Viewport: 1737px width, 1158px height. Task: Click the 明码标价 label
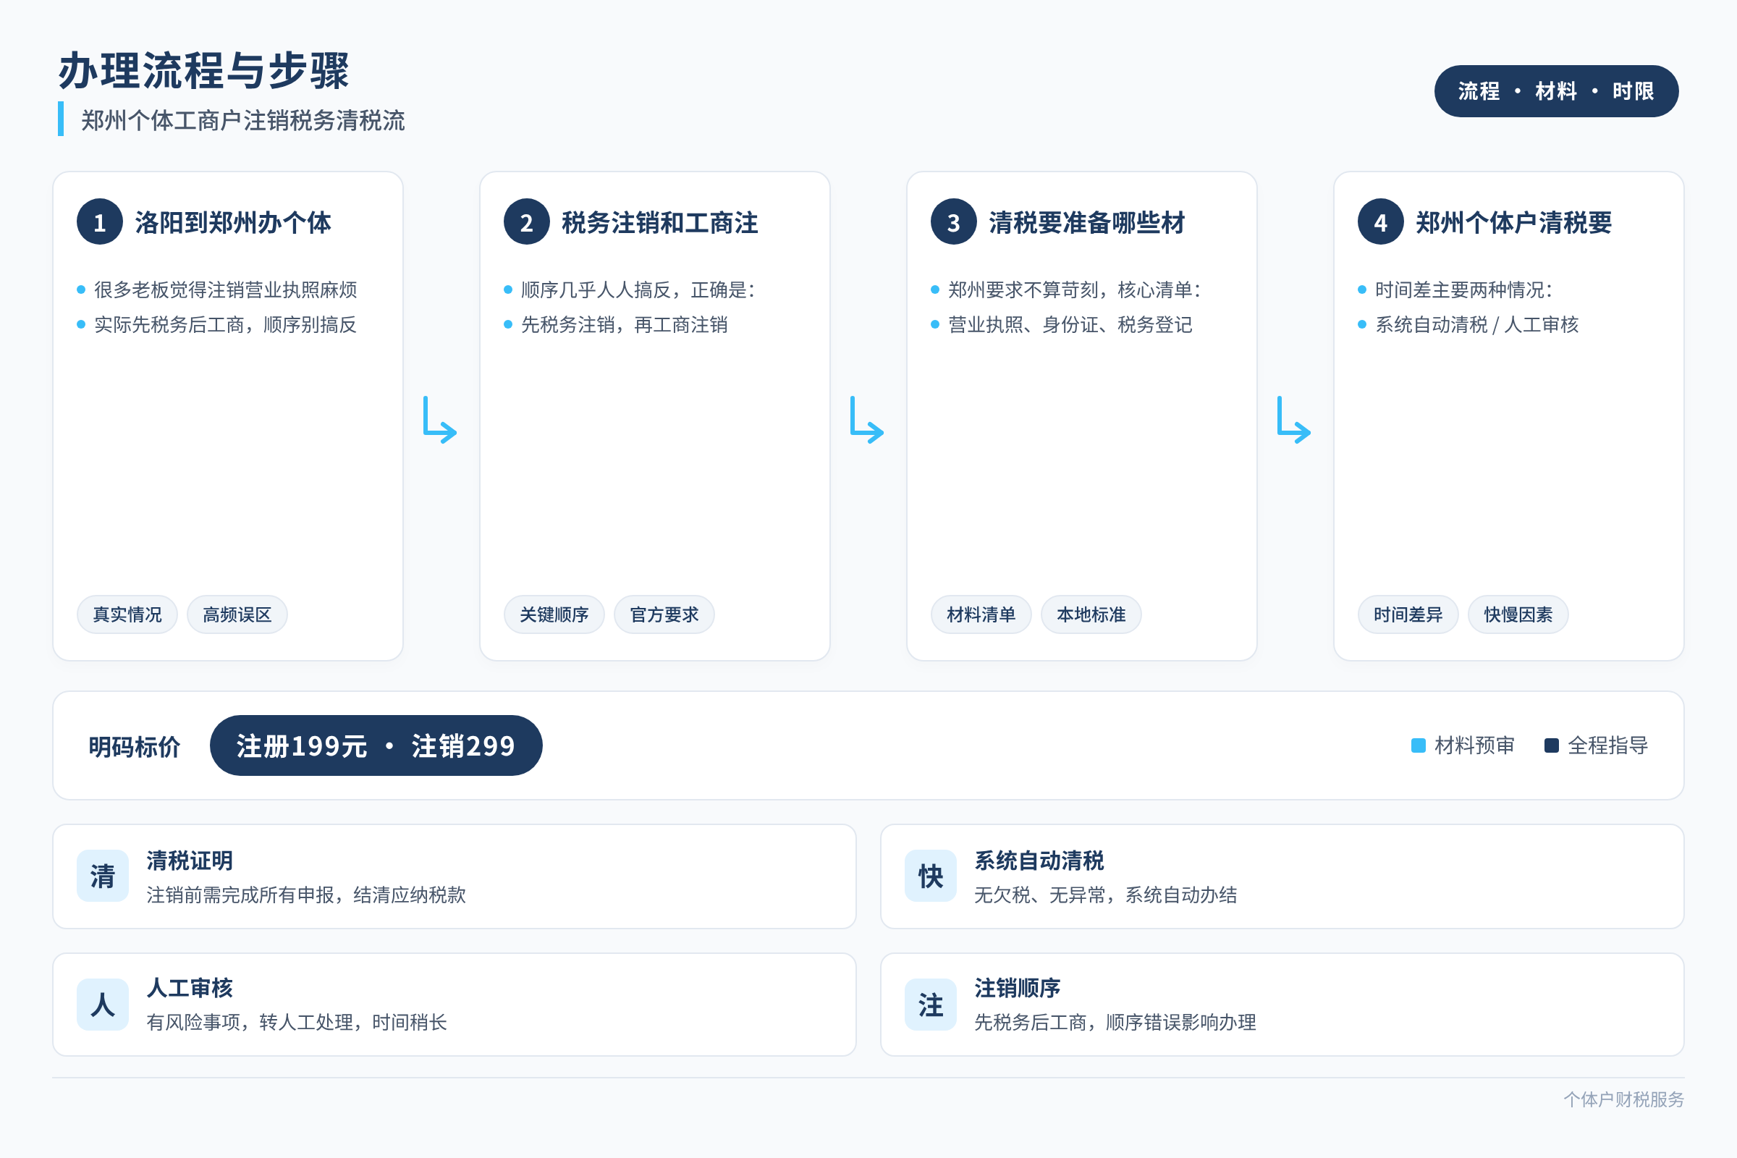pyautogui.click(x=135, y=747)
